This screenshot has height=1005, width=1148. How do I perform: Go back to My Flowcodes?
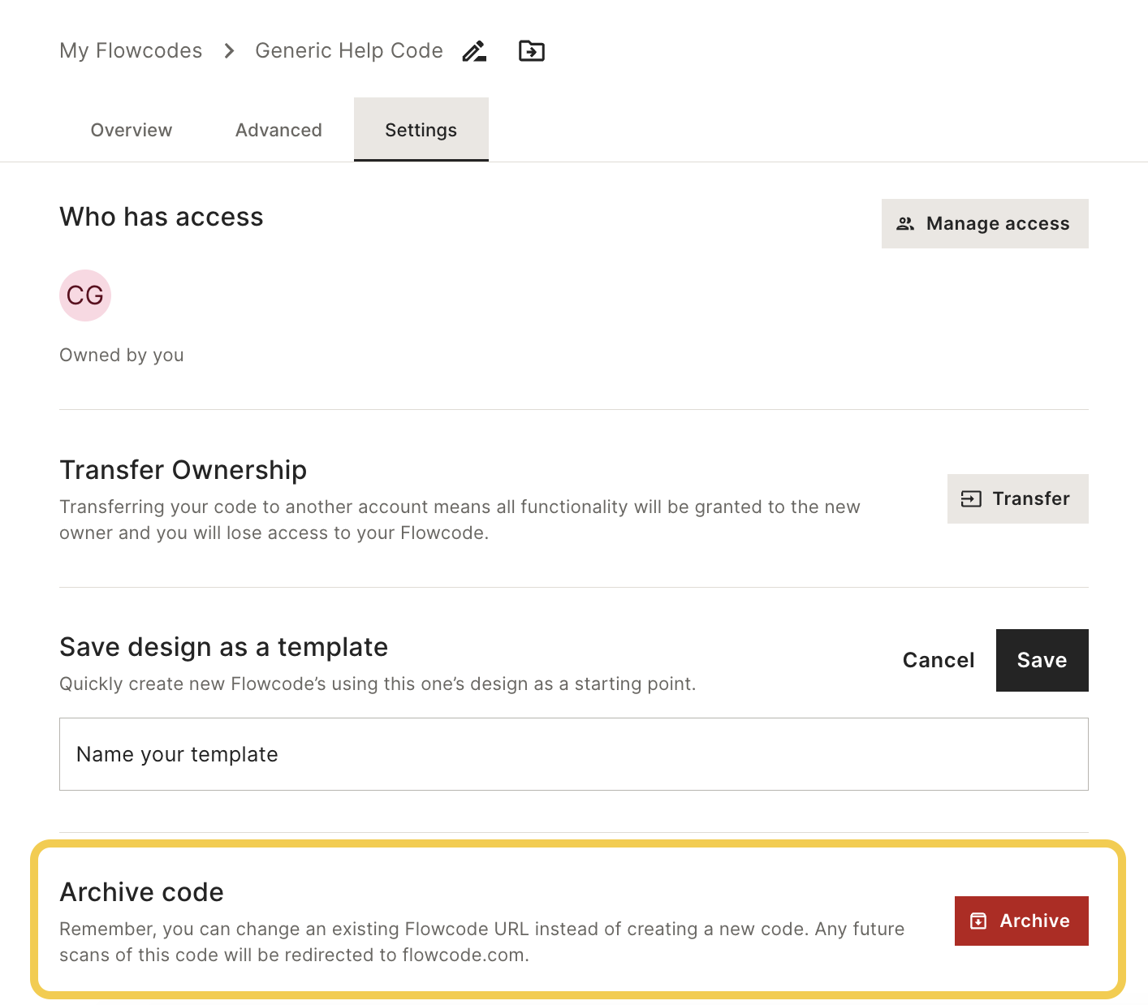[131, 51]
